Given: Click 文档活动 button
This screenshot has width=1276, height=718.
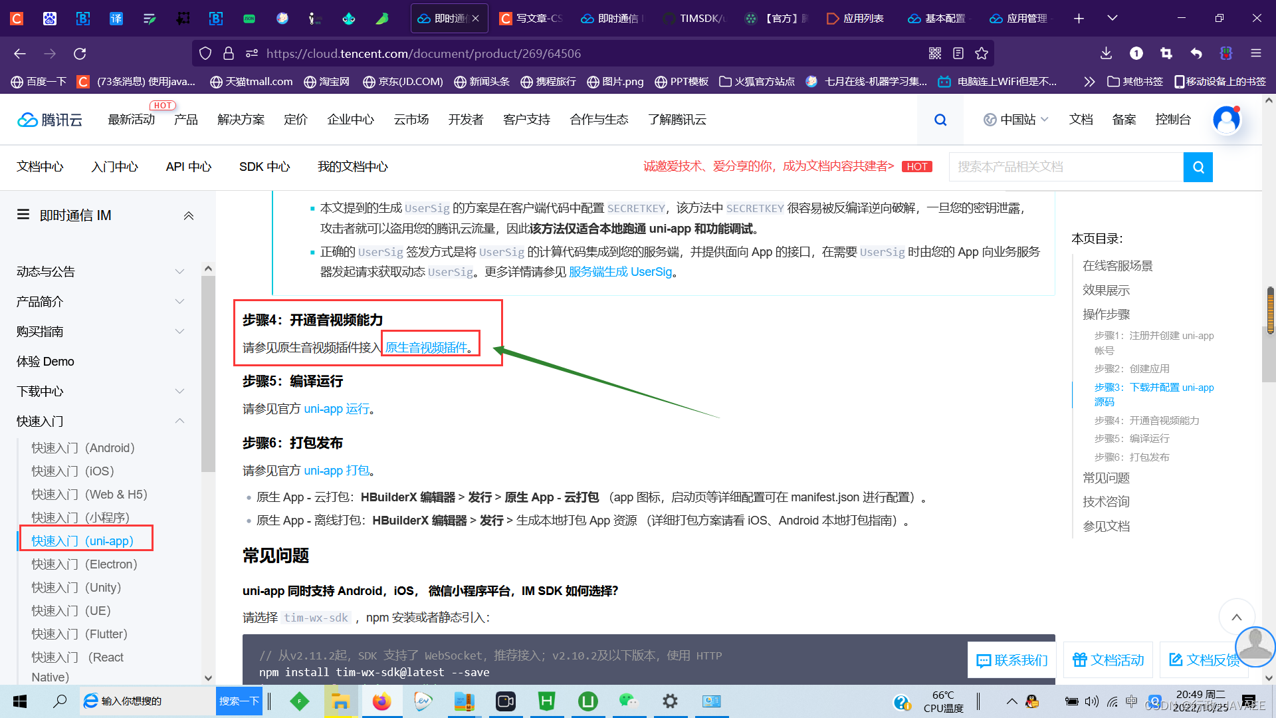Looking at the screenshot, I should point(1108,660).
